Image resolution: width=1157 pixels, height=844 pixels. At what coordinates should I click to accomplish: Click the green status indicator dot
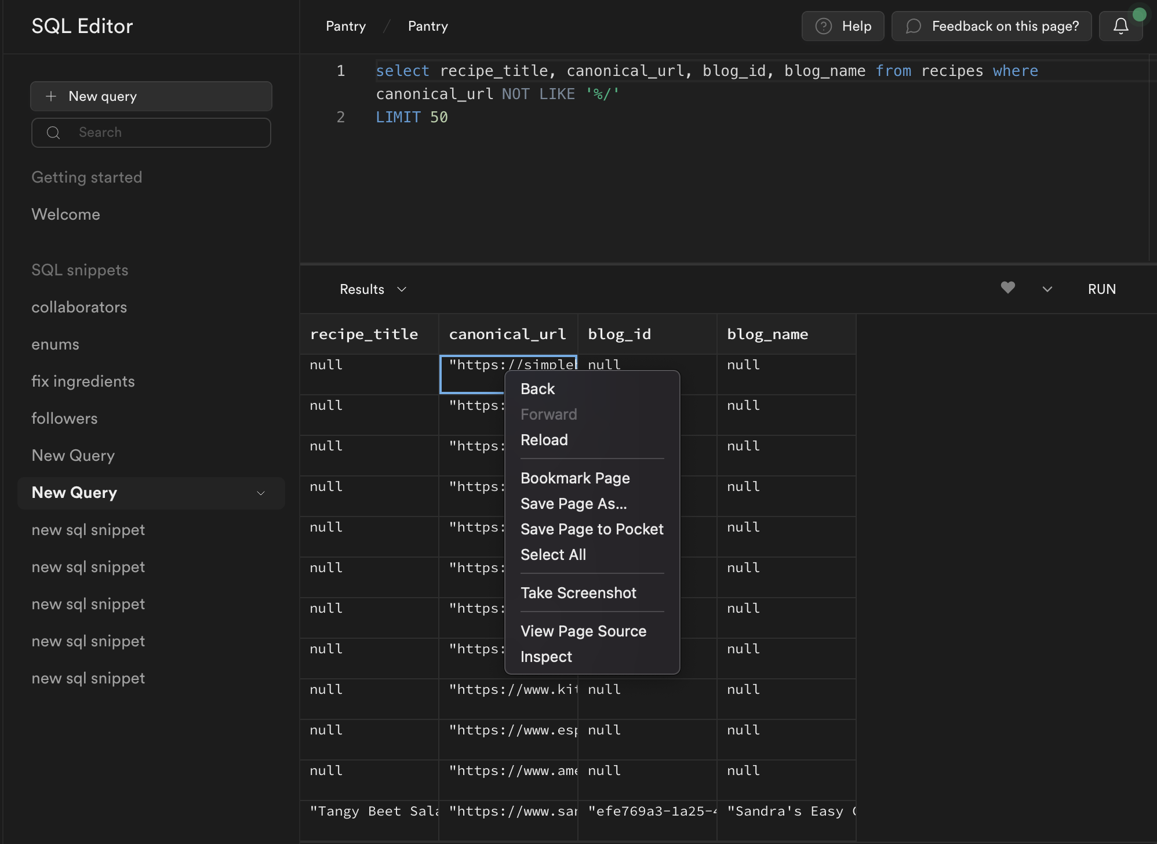click(x=1140, y=13)
